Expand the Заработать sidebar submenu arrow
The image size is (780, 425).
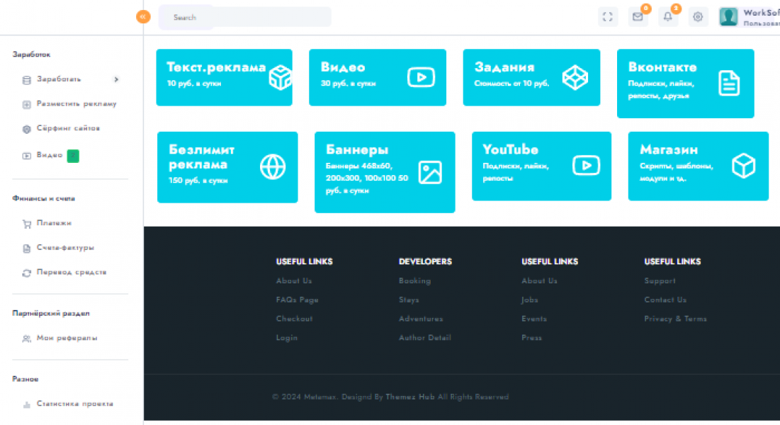click(x=116, y=79)
